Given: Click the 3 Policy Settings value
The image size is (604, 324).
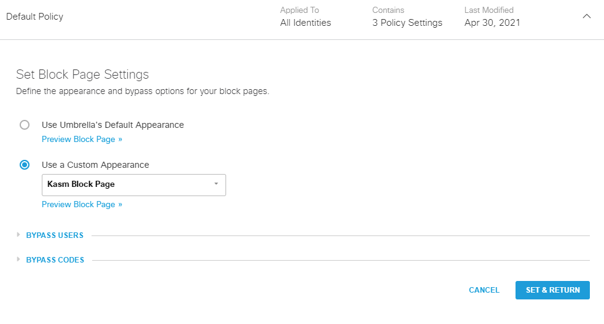Looking at the screenshot, I should 407,23.
